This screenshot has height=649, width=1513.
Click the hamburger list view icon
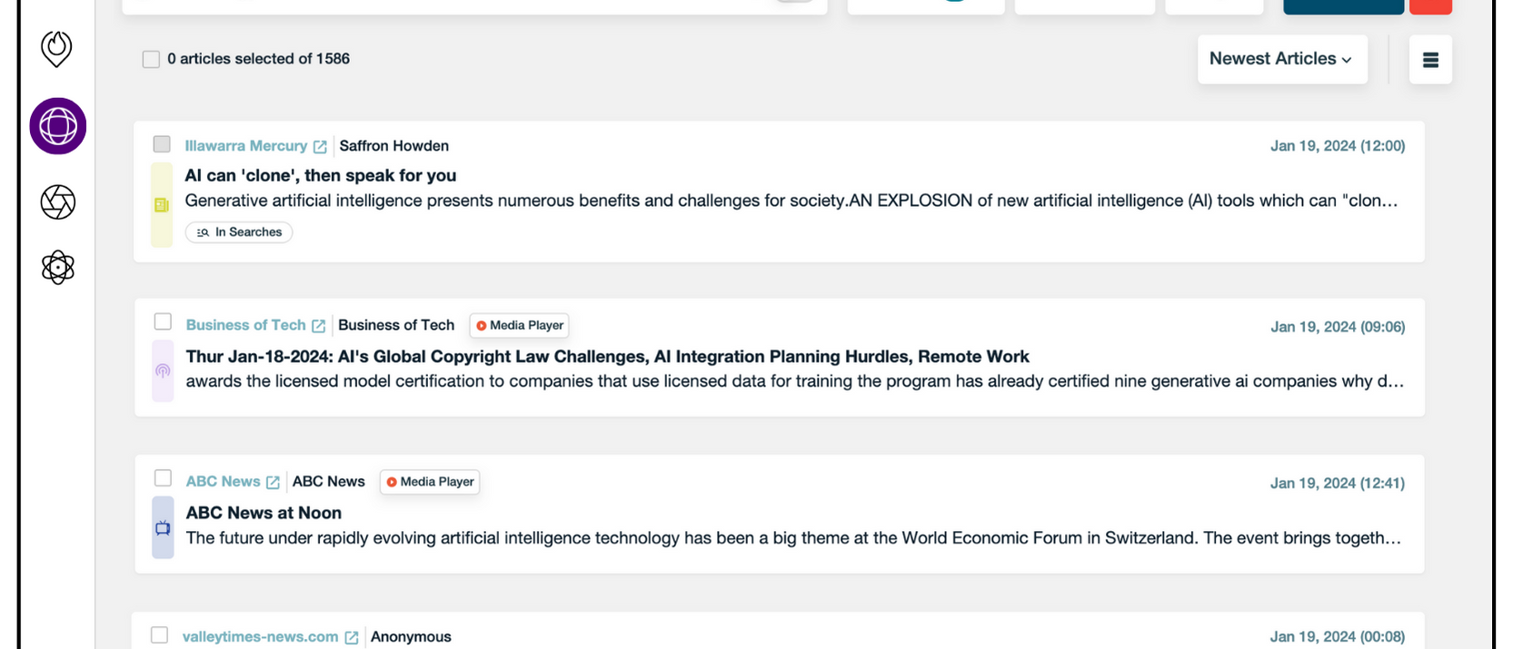click(x=1430, y=60)
